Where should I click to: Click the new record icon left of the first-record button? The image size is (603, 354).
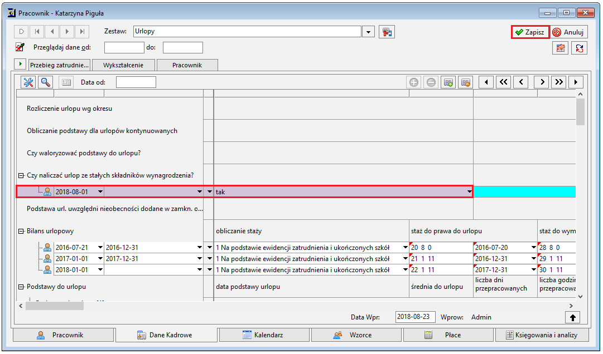pyautogui.click(x=22, y=32)
